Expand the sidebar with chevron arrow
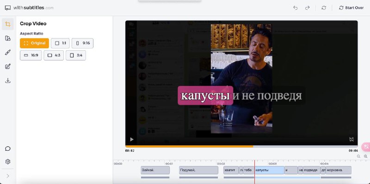The image size is (370, 184). click(x=8, y=176)
